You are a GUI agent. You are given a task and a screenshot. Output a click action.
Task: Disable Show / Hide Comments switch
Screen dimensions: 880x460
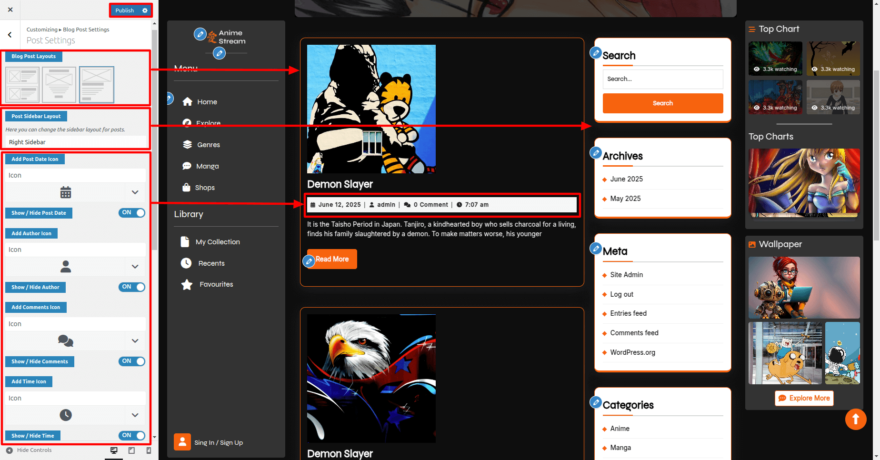pos(132,361)
